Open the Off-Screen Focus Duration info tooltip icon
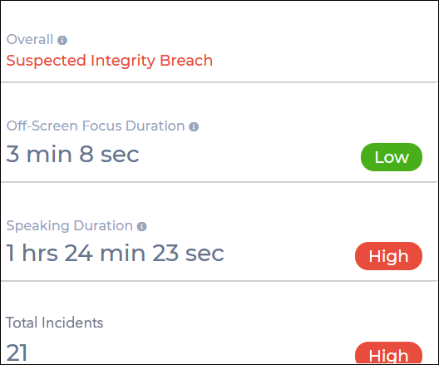 [194, 127]
